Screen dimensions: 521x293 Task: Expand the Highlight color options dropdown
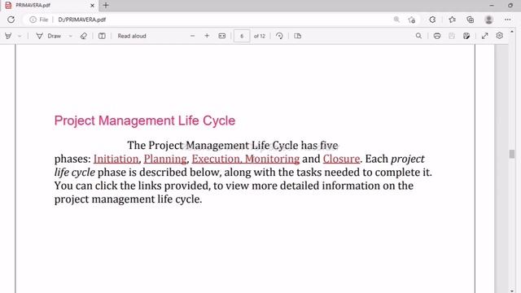pos(20,36)
